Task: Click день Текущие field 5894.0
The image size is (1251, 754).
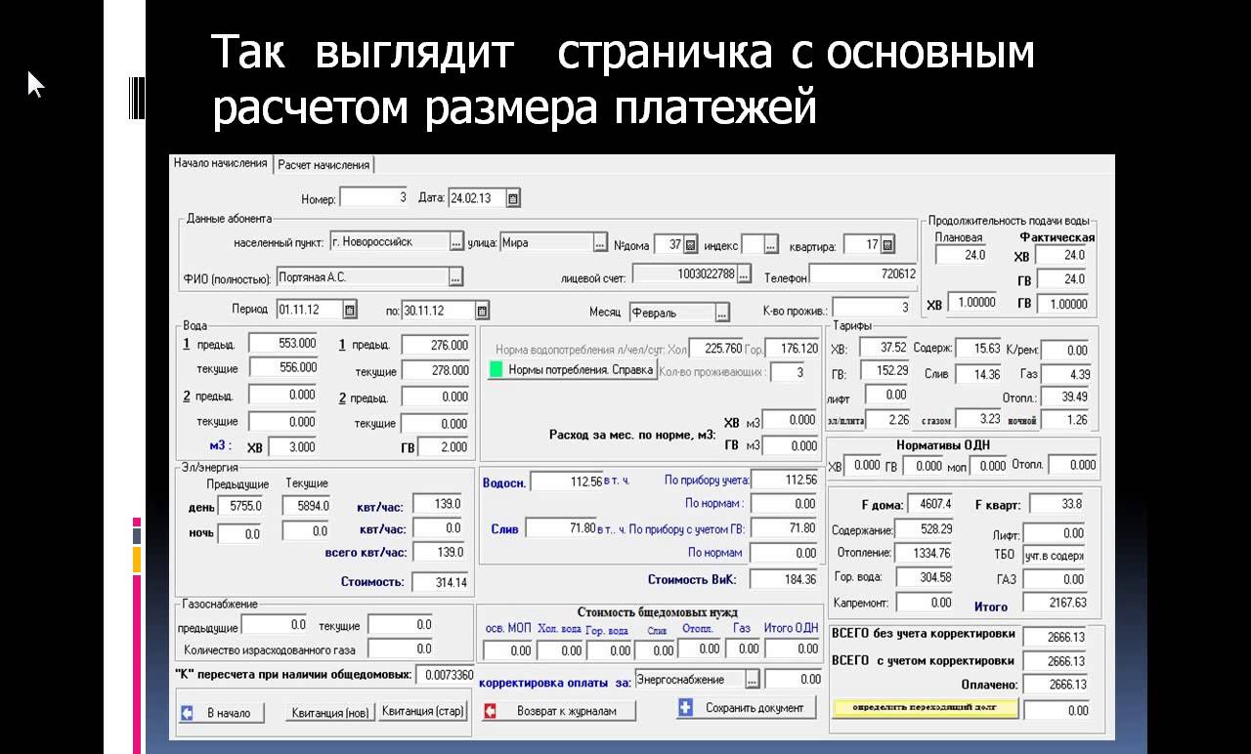Action: [308, 506]
